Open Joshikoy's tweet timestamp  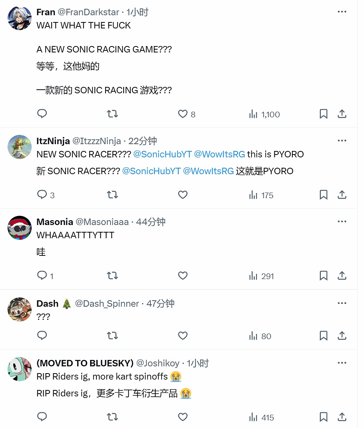(198, 363)
